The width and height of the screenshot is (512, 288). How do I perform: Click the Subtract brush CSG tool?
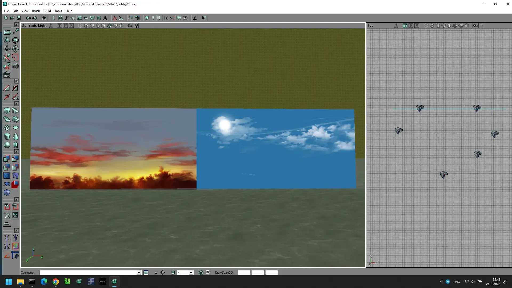click(x=15, y=159)
